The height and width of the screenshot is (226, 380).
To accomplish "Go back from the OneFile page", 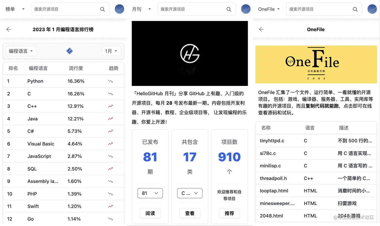I will [x=261, y=29].
